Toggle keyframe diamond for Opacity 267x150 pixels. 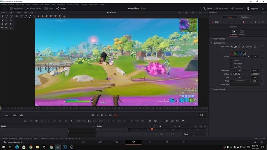[x=262, y=57]
